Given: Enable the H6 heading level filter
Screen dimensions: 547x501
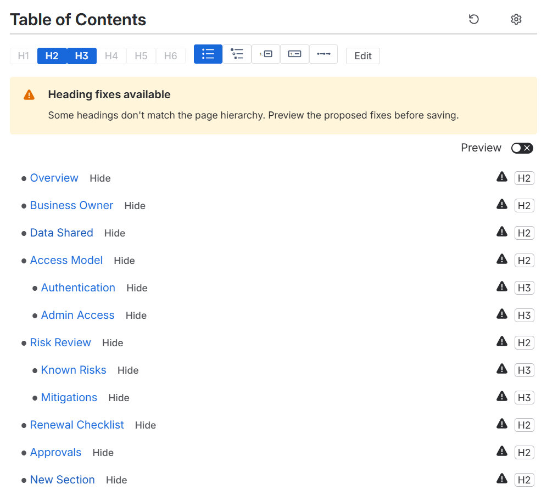Looking at the screenshot, I should (171, 56).
